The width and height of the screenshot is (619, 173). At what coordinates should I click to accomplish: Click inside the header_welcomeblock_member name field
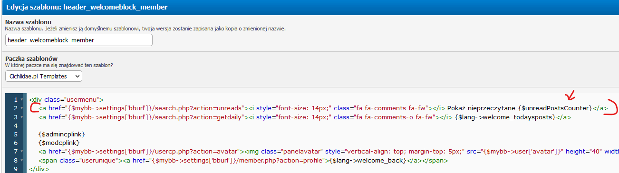click(79, 40)
